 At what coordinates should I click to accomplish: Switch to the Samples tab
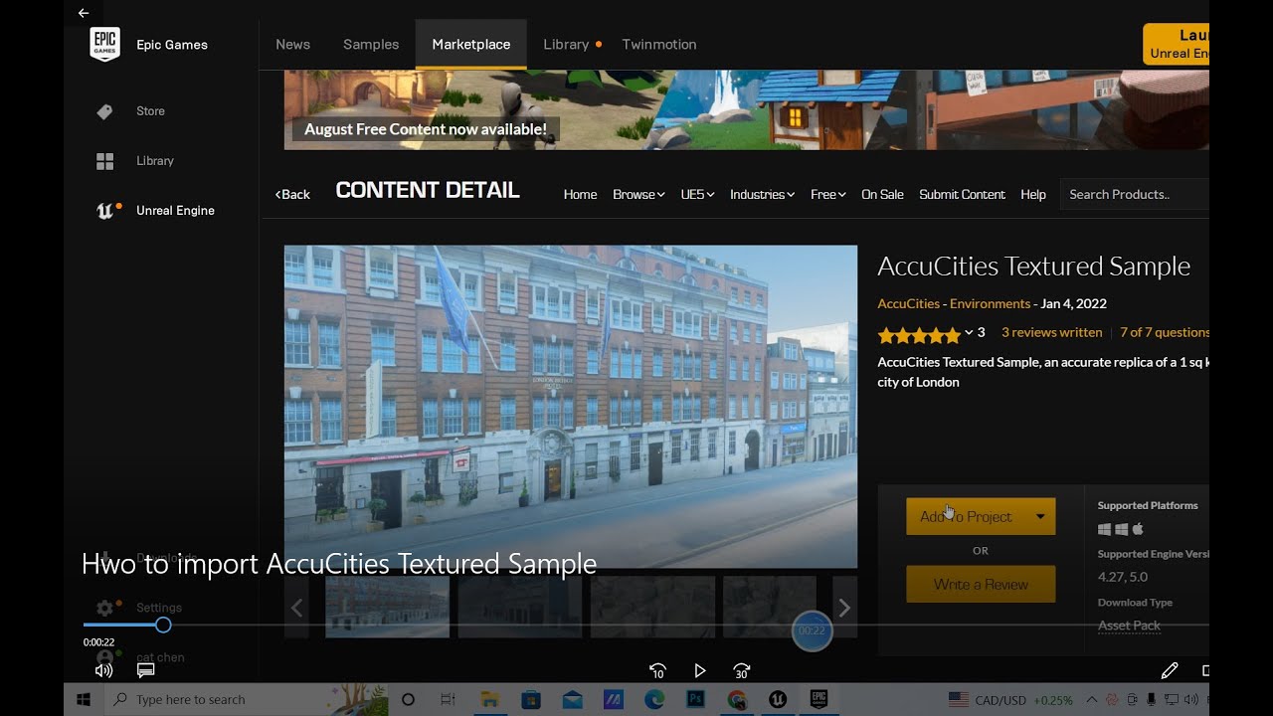pos(371,45)
